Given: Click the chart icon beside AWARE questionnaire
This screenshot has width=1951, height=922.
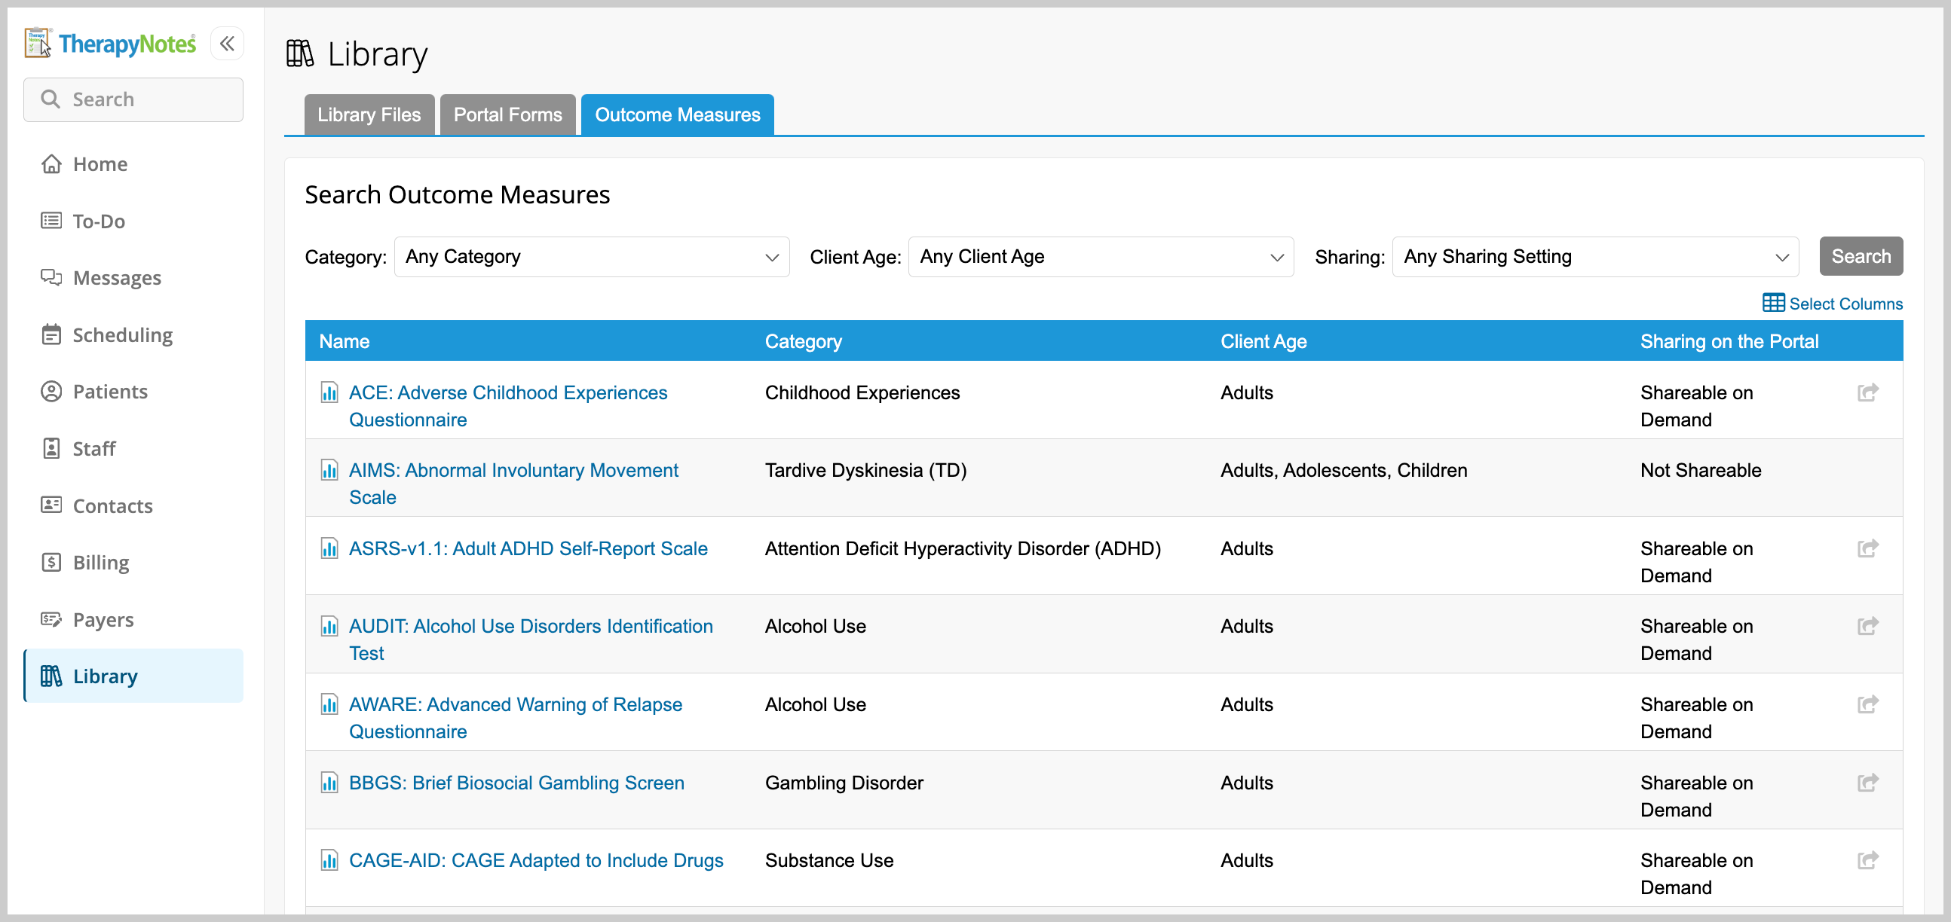Looking at the screenshot, I should (x=329, y=704).
